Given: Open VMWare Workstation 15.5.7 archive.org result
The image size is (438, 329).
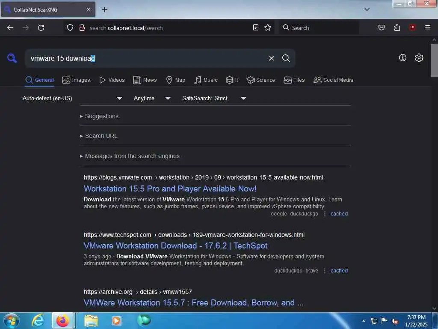Looking at the screenshot, I should pos(193,303).
